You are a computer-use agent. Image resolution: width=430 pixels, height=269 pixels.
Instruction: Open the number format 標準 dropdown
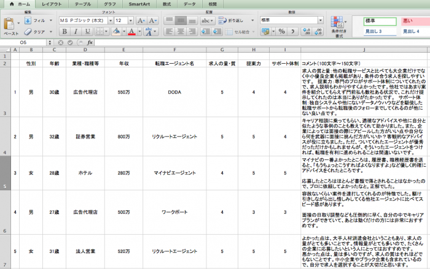click(x=320, y=20)
